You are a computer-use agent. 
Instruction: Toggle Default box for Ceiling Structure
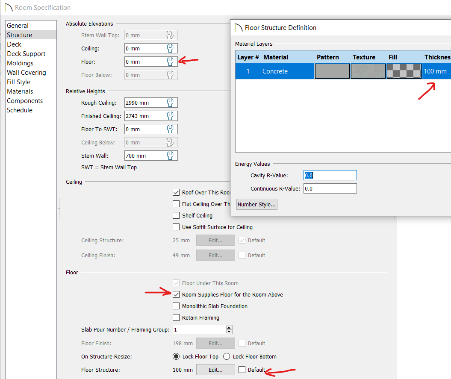(242, 240)
